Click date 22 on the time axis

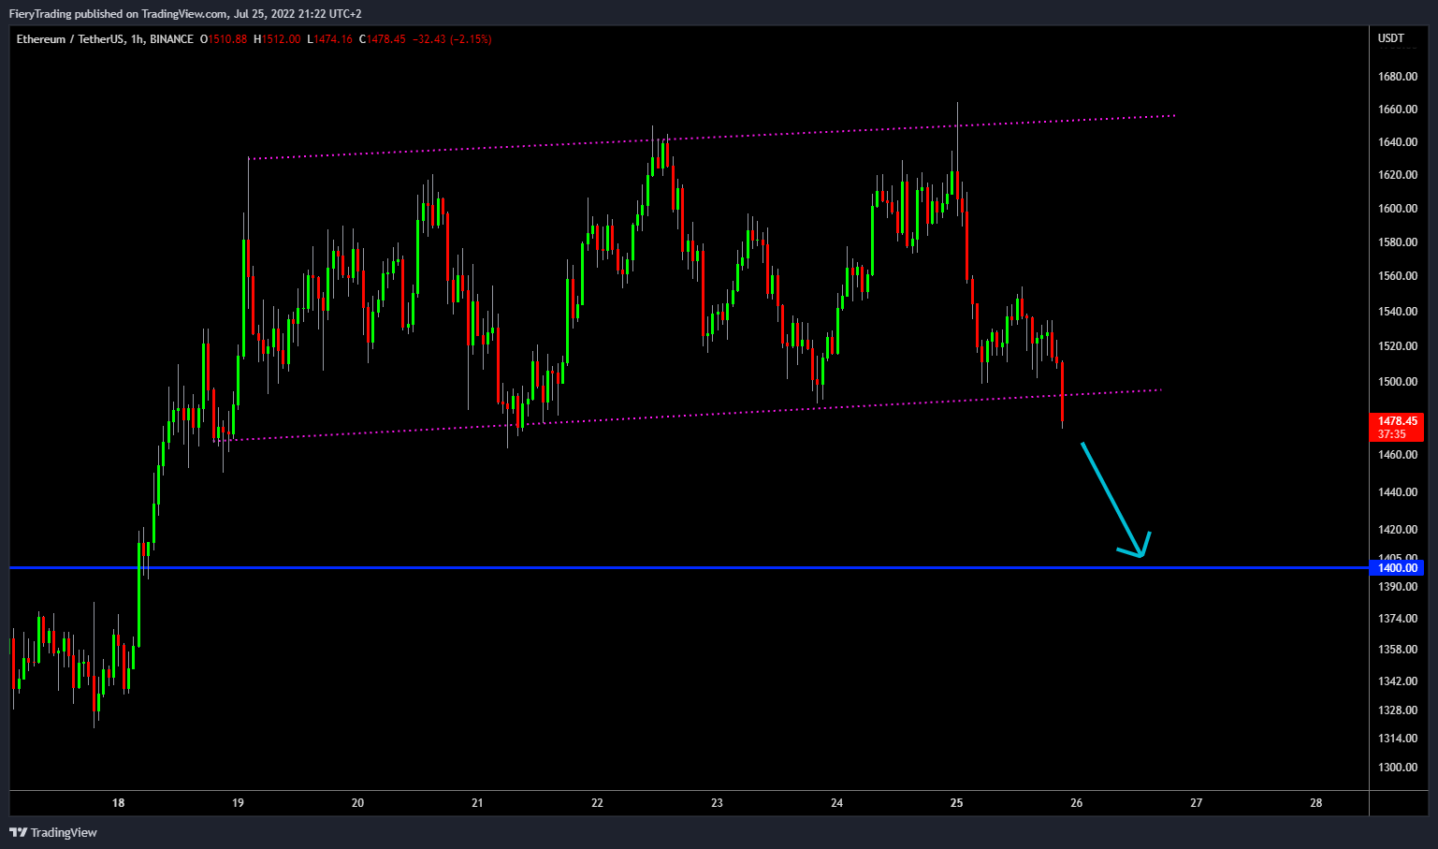pyautogui.click(x=597, y=803)
